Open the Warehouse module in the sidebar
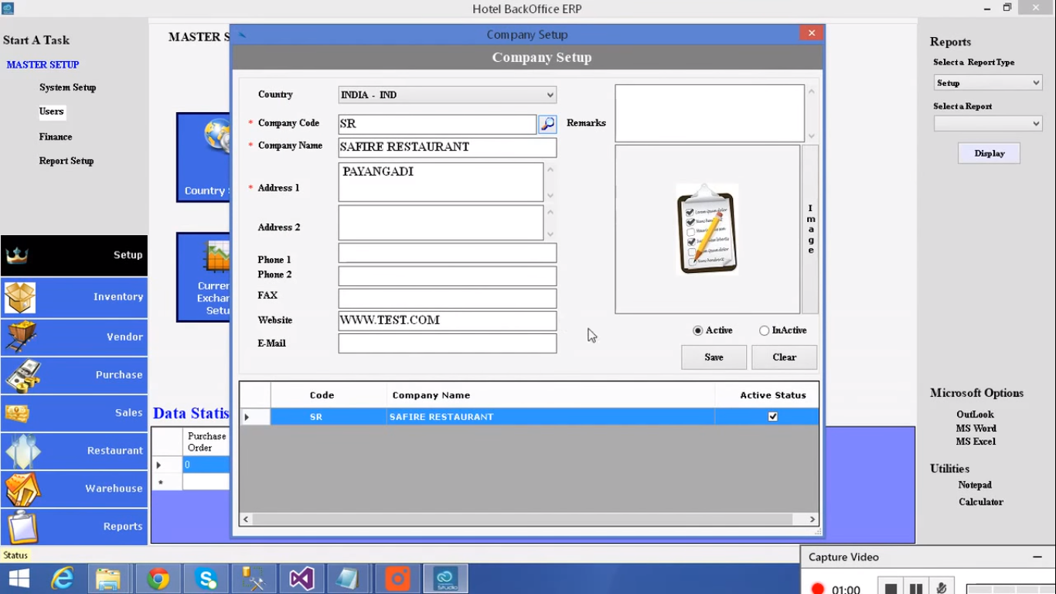The width and height of the screenshot is (1056, 594). pos(74,488)
